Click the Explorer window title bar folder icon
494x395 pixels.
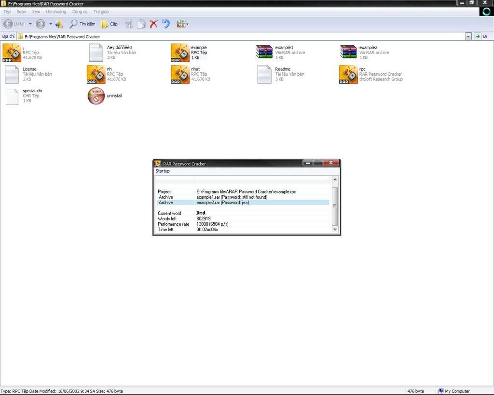pyautogui.click(x=4, y=4)
